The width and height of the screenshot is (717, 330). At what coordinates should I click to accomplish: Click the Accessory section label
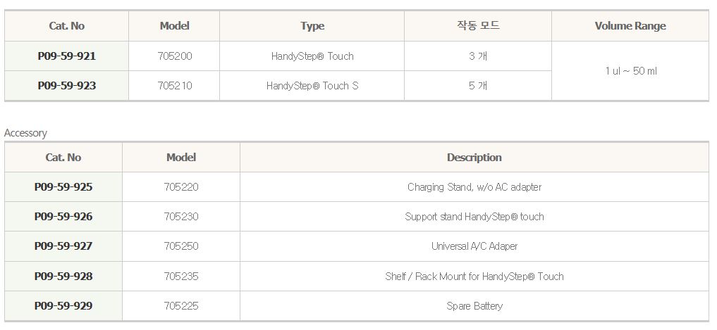[25, 133]
